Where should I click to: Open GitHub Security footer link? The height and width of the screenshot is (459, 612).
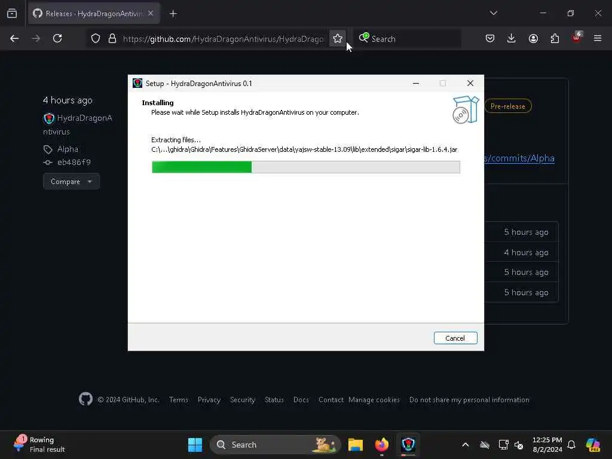pos(243,400)
